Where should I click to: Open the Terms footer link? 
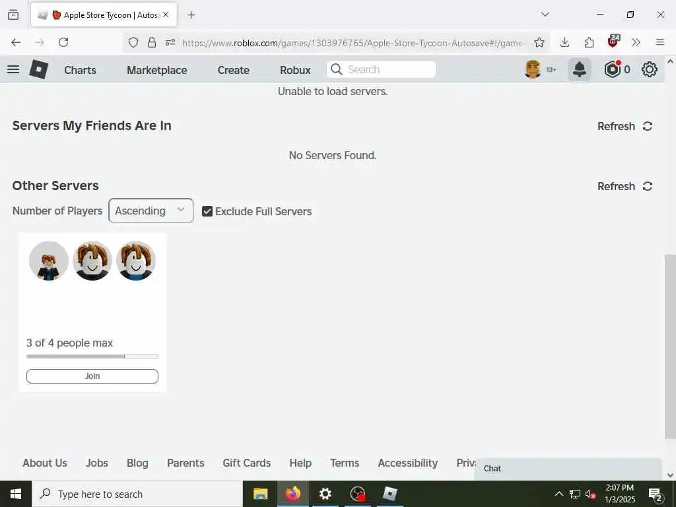[x=345, y=463]
